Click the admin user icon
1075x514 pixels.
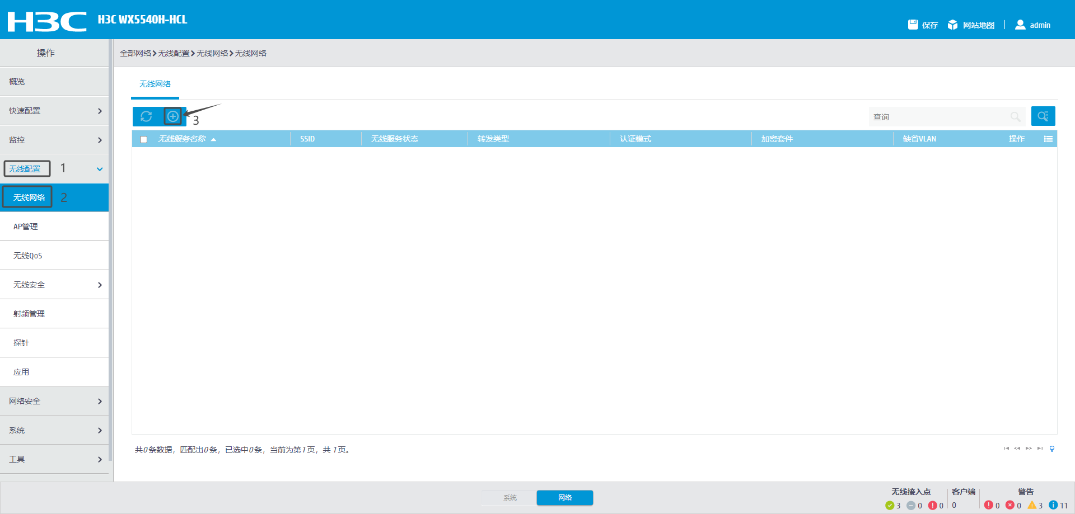coord(1020,25)
